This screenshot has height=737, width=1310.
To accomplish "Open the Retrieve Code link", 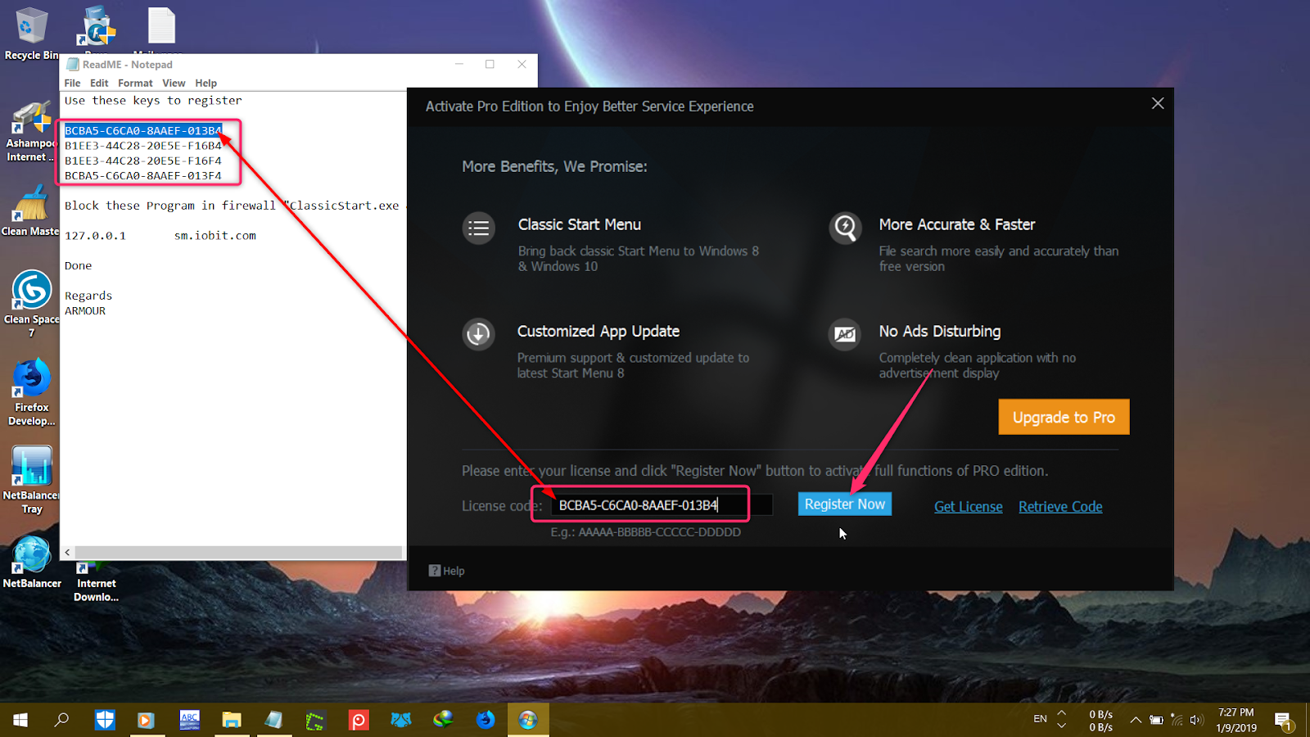I will pos(1060,507).
